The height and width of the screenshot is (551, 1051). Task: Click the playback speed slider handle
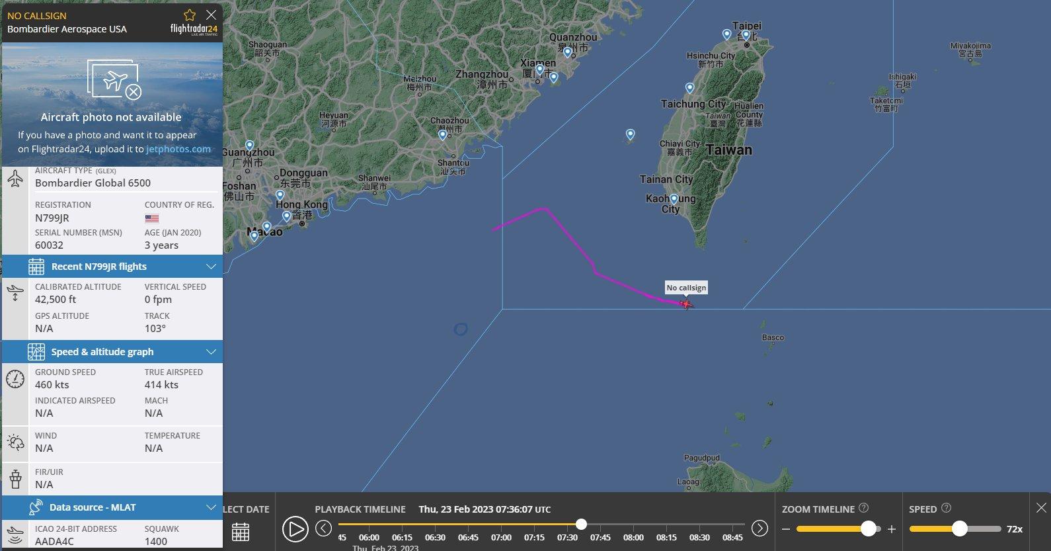click(960, 529)
